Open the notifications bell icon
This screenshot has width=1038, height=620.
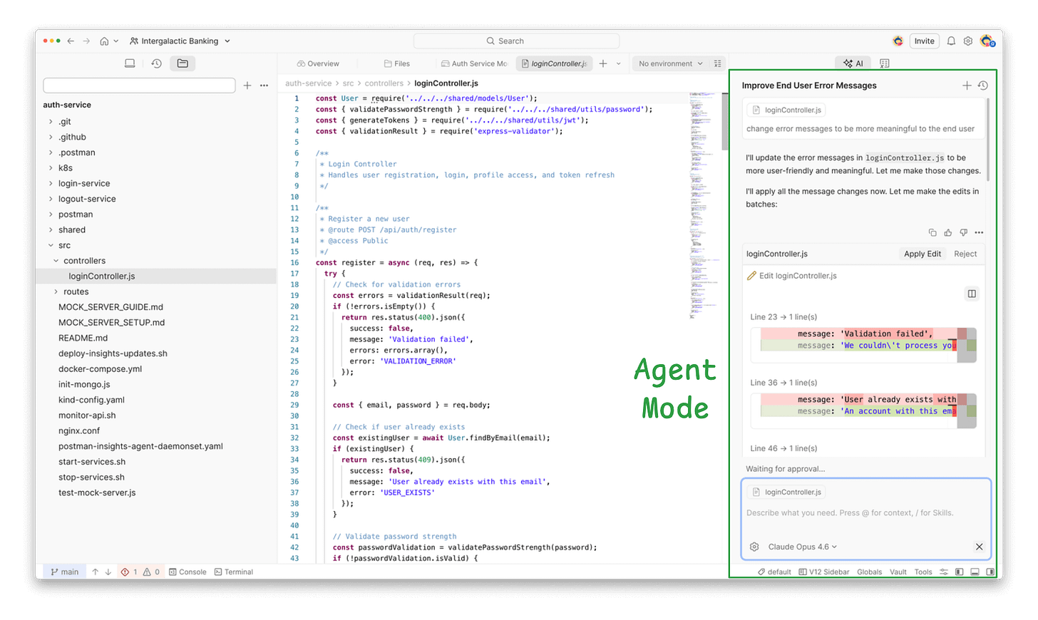pos(951,41)
